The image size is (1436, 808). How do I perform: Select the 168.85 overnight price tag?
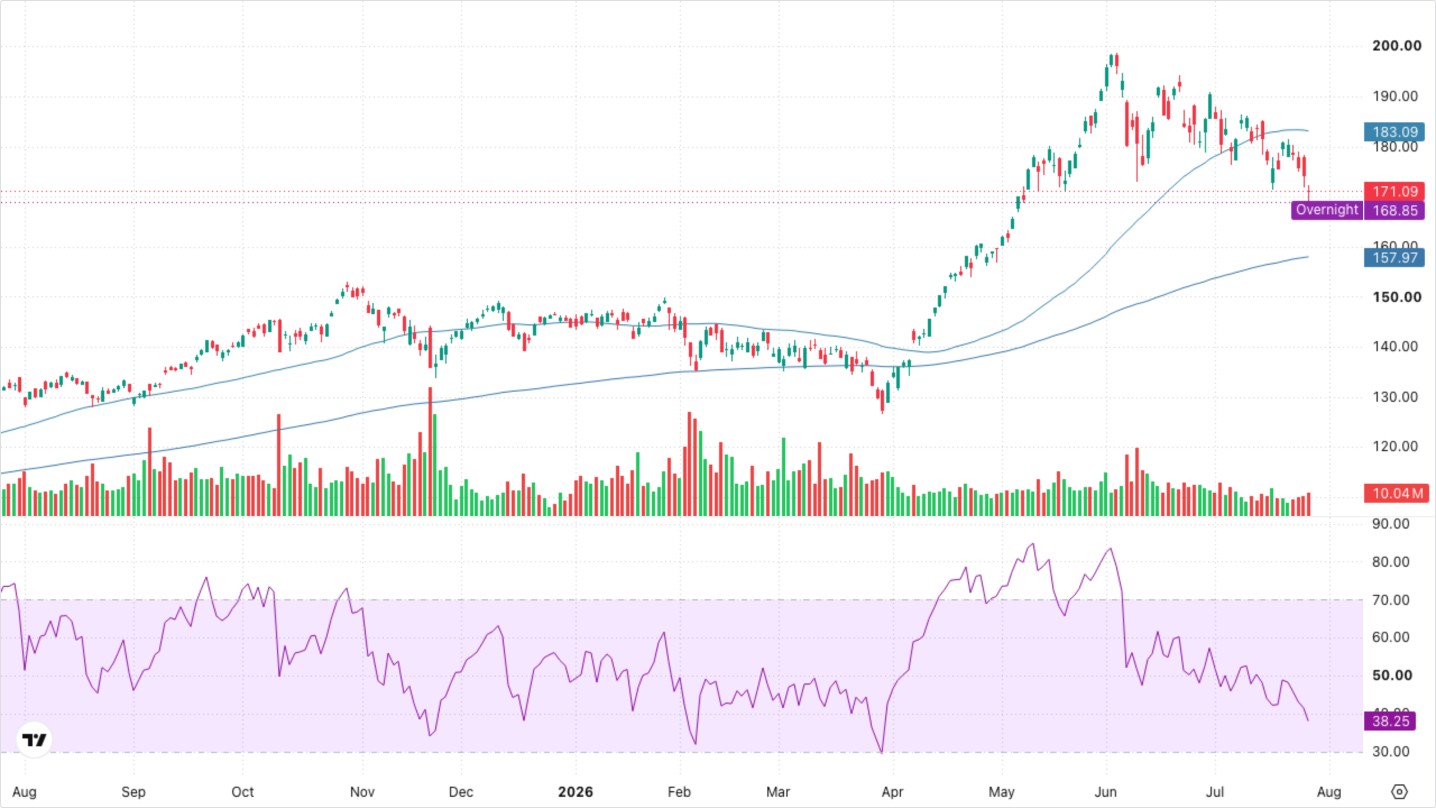pyautogui.click(x=1394, y=210)
